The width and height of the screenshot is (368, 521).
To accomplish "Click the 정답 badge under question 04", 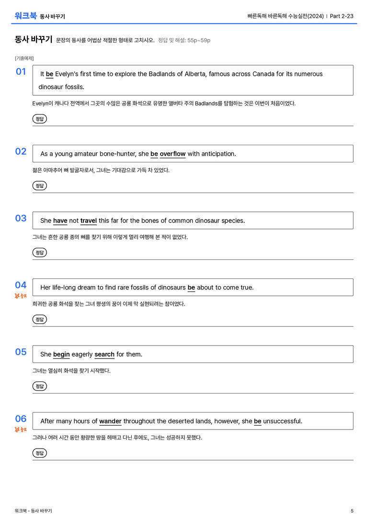I will (39, 319).
